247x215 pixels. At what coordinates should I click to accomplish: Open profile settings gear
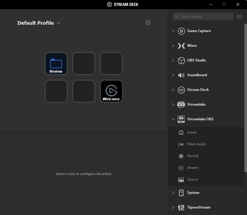click(148, 23)
